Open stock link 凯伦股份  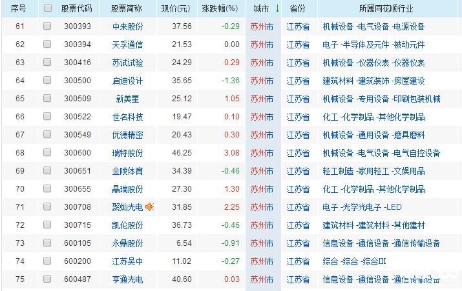[127, 225]
